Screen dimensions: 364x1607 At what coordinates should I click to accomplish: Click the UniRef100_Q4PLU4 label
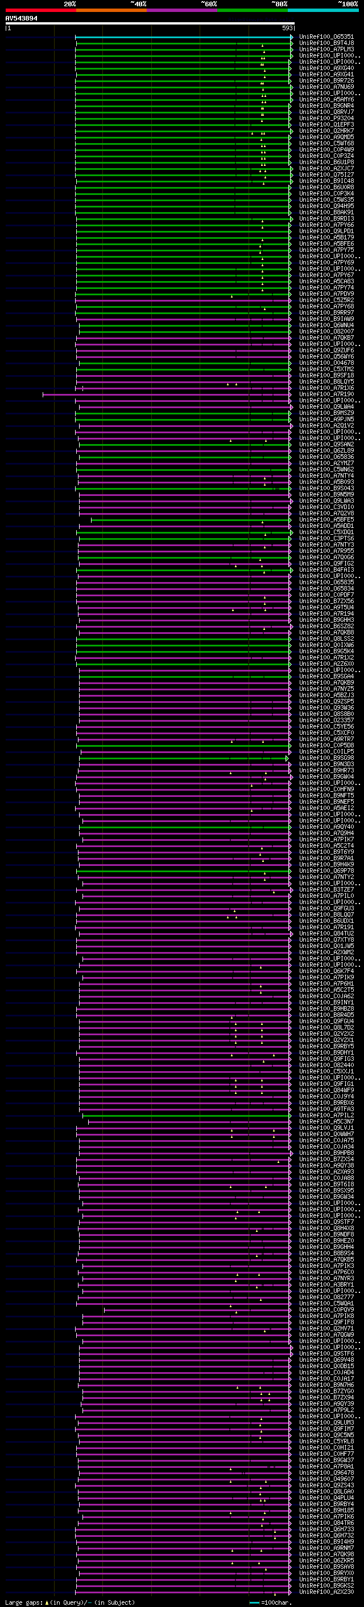click(x=326, y=1498)
